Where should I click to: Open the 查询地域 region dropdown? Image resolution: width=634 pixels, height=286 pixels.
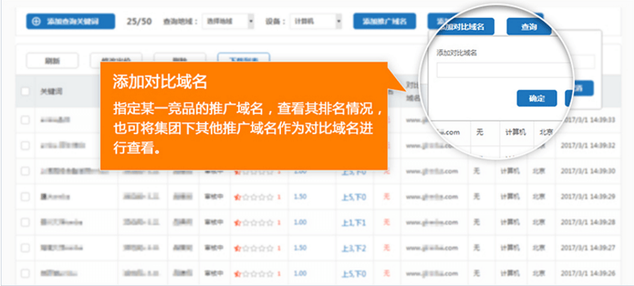228,22
